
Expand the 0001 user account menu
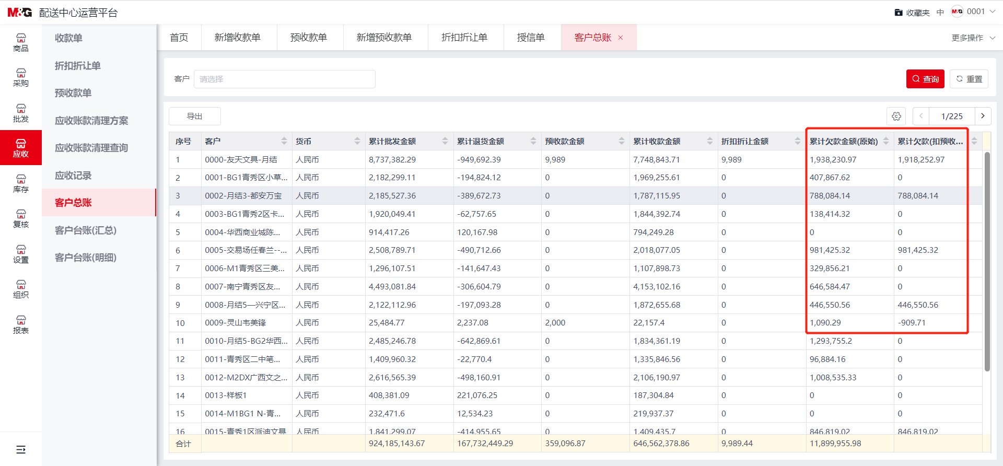coord(974,11)
